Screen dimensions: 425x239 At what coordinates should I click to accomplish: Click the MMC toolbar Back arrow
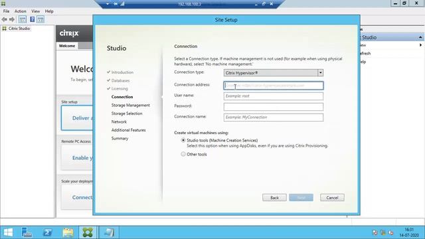[x=4, y=19]
